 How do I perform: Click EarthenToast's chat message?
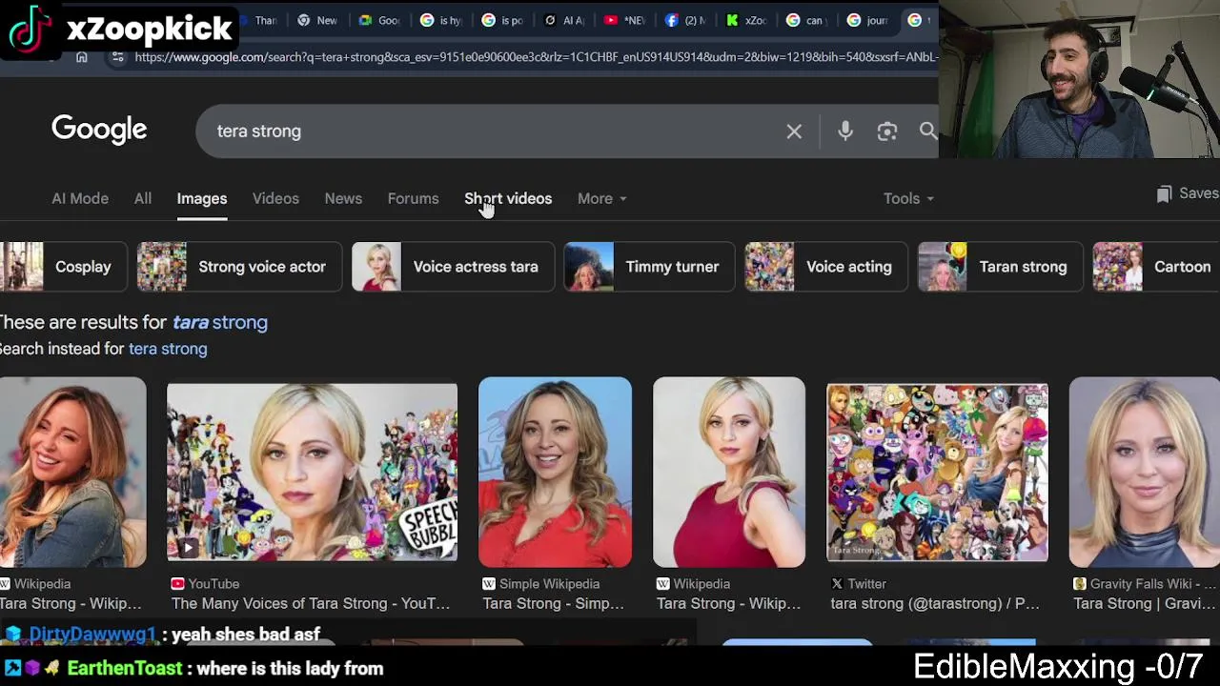[290, 669]
